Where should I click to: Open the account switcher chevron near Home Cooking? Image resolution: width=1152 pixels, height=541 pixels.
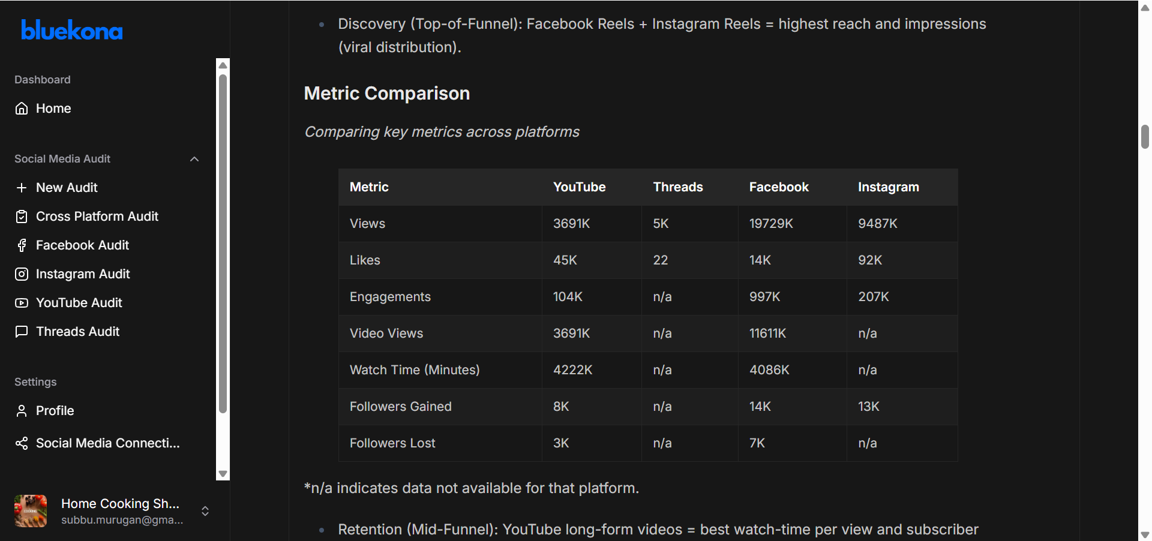pos(205,512)
